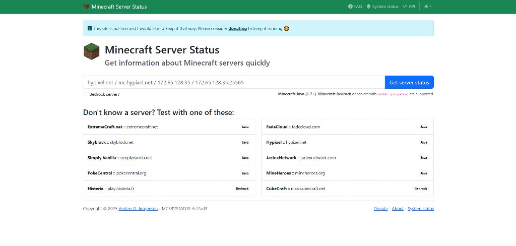Test with the FadeCloud server
This screenshot has height=246, width=516.
coord(347,127)
